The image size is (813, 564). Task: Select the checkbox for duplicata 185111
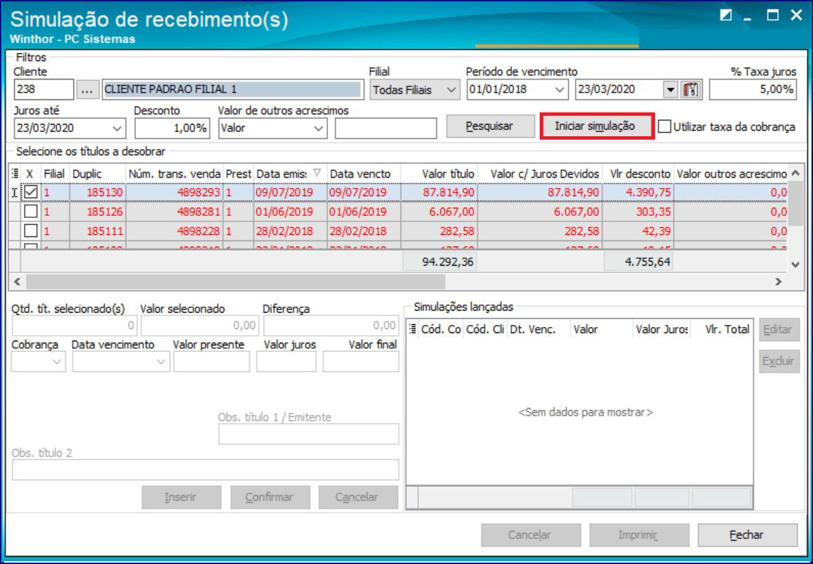point(31,230)
